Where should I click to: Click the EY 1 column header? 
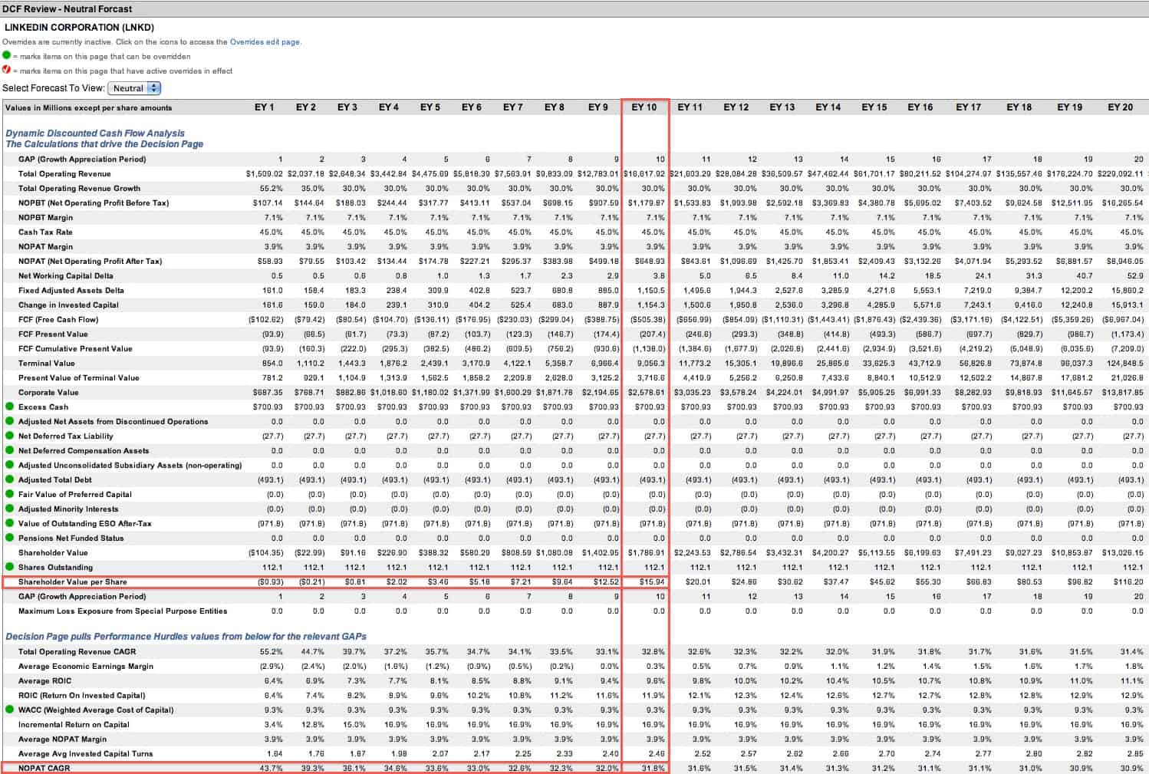point(264,107)
